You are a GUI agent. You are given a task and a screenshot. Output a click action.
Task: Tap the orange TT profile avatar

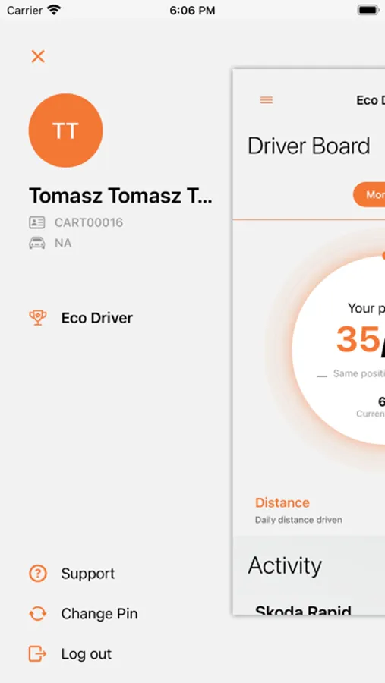65,131
